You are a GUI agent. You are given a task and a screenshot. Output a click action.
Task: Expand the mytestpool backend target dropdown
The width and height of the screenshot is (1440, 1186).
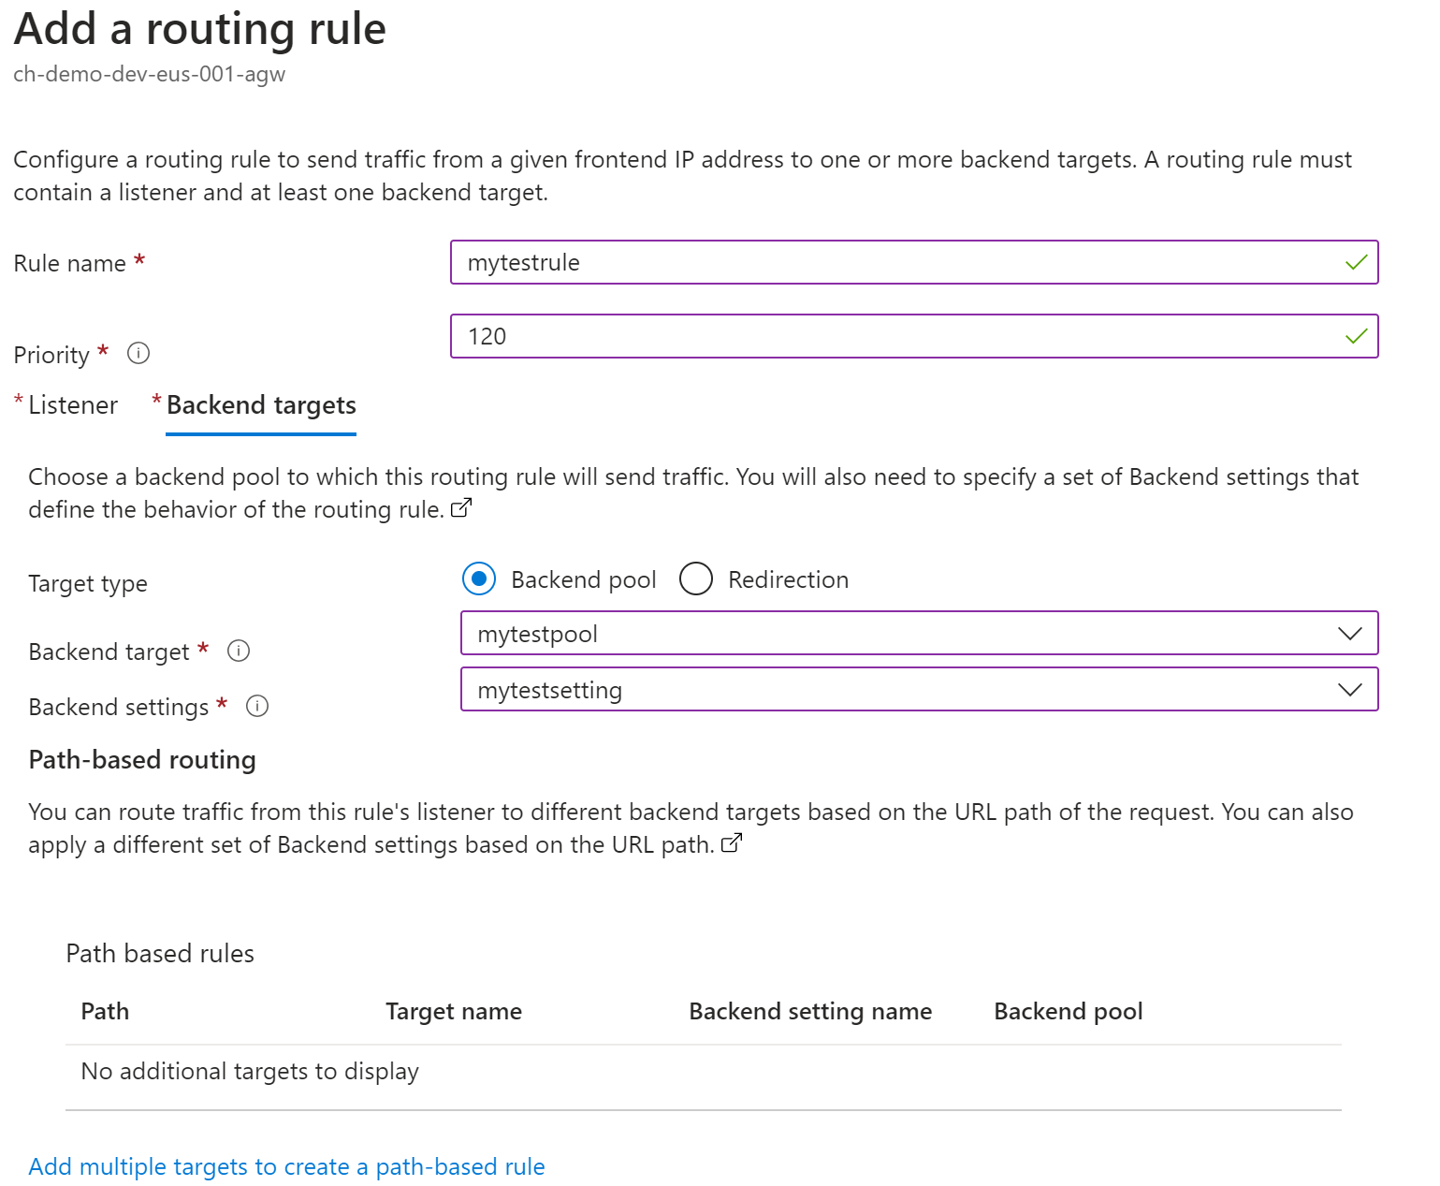[x=919, y=634]
